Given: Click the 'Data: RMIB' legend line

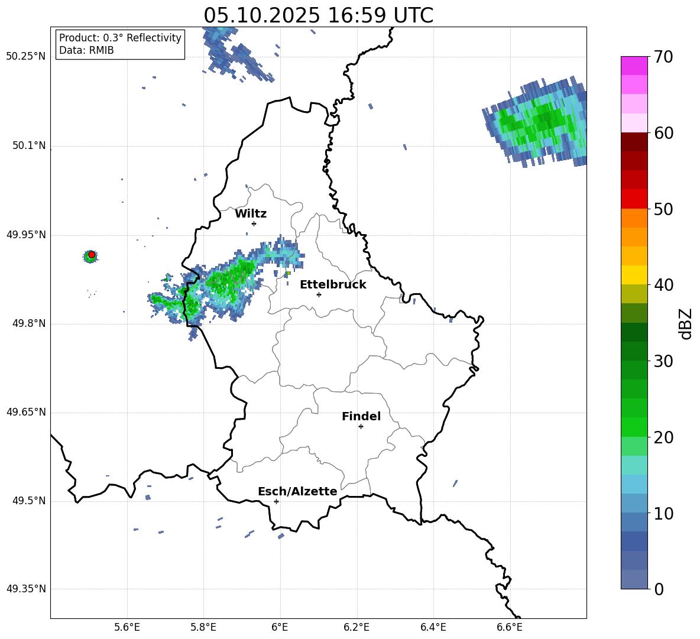Looking at the screenshot, I should [86, 50].
